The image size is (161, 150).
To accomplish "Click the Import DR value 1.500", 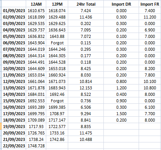I will click(121, 114).
